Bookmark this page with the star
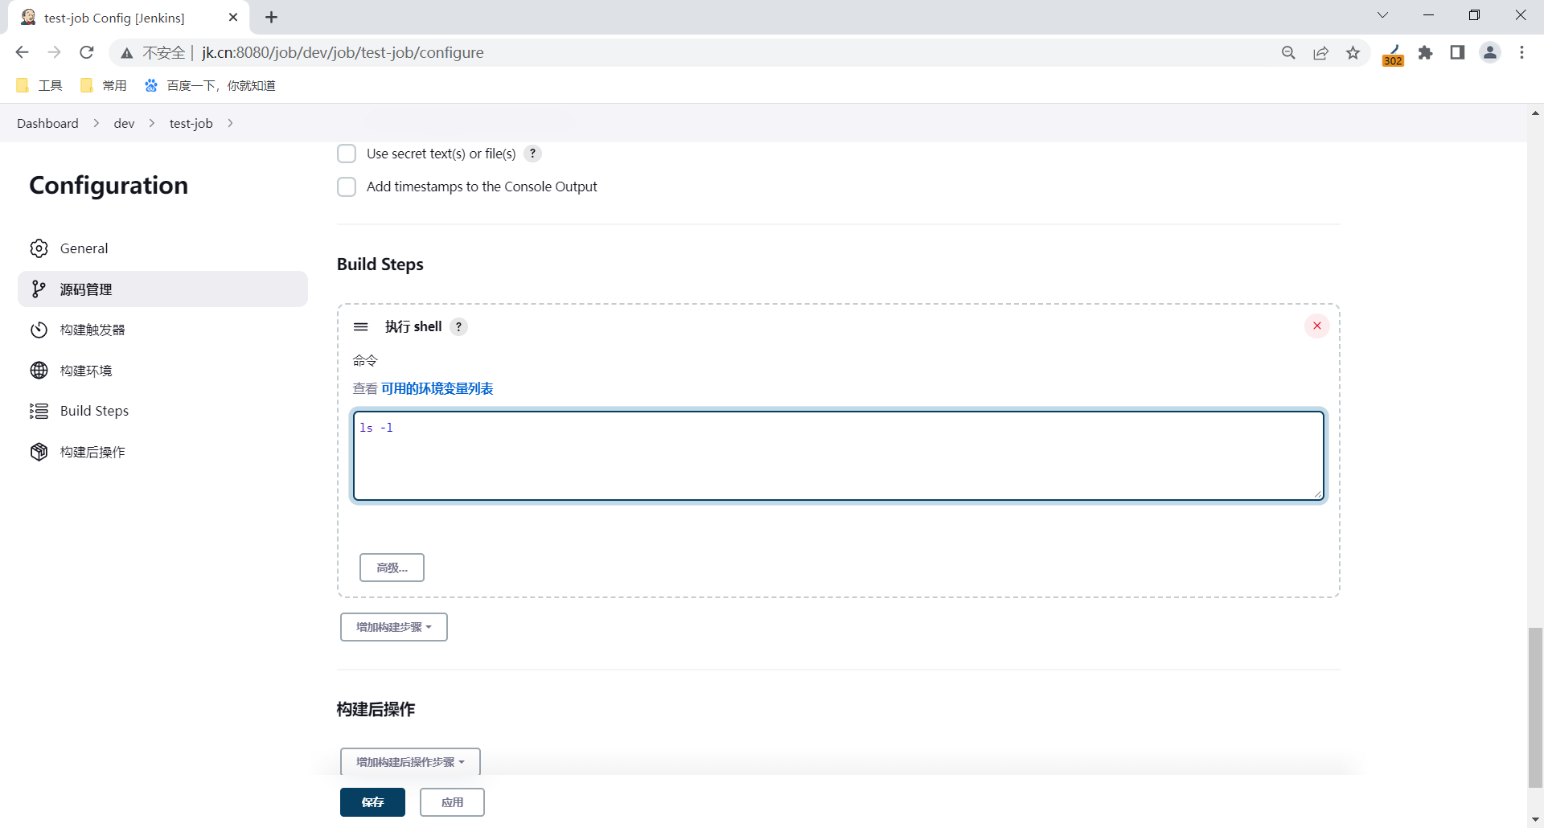Screen dimensions: 1544x828 click(x=1353, y=52)
